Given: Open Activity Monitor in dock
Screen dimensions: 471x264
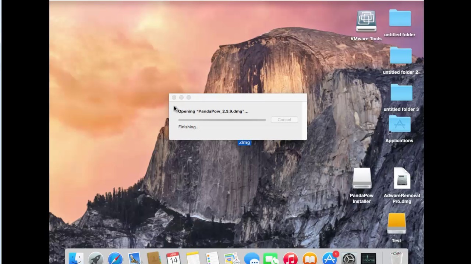Looking at the screenshot, I should (x=368, y=258).
